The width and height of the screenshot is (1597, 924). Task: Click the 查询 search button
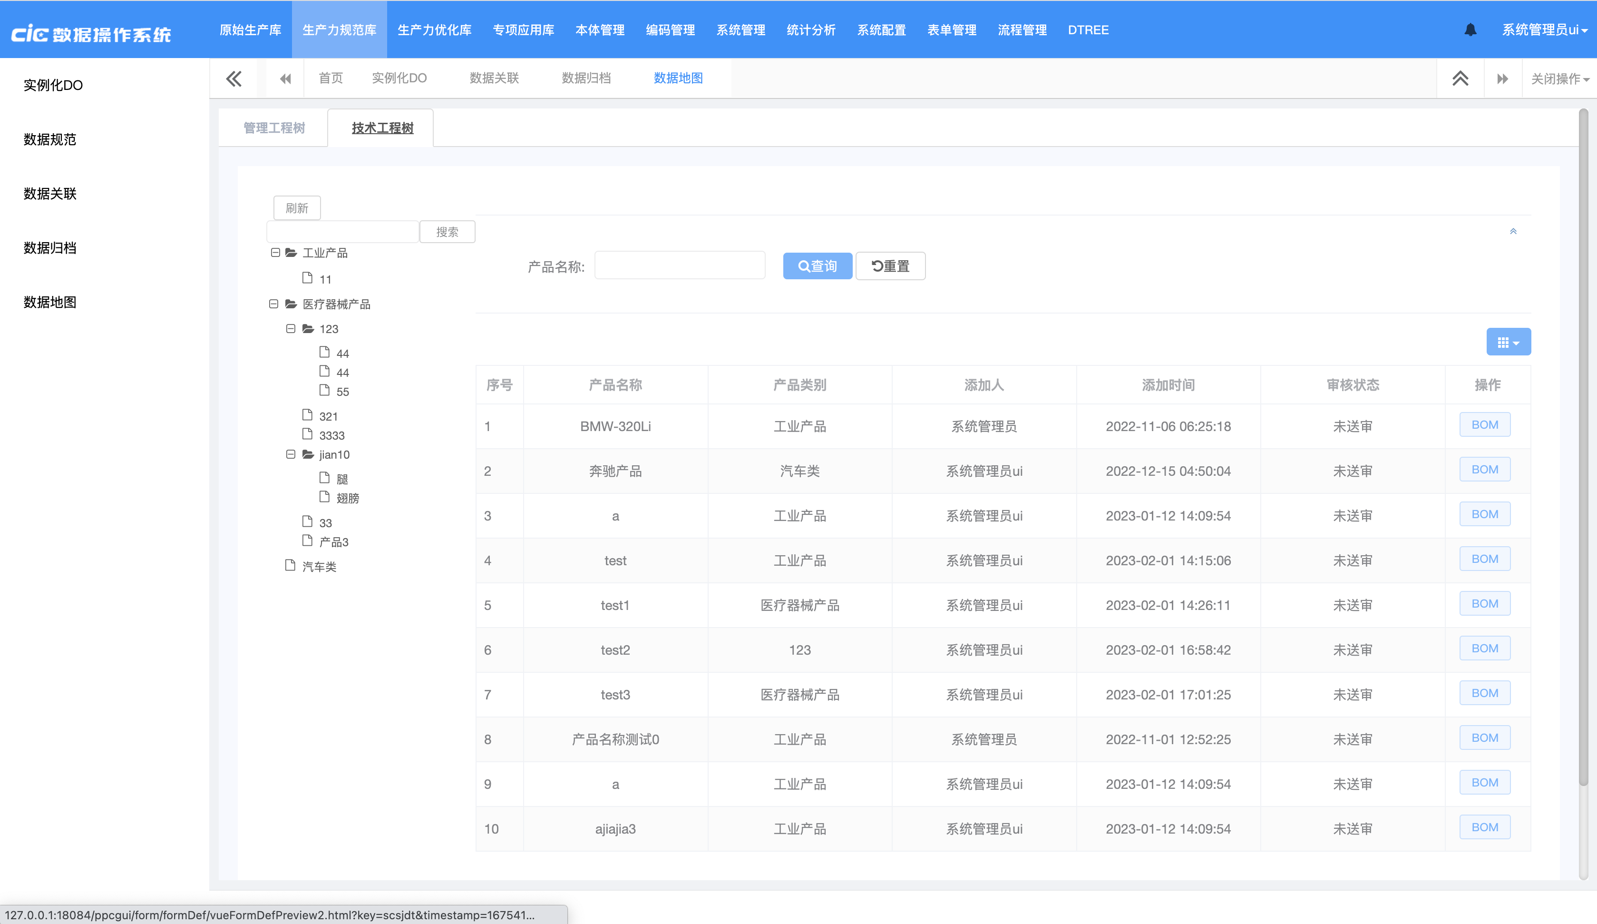pyautogui.click(x=817, y=266)
